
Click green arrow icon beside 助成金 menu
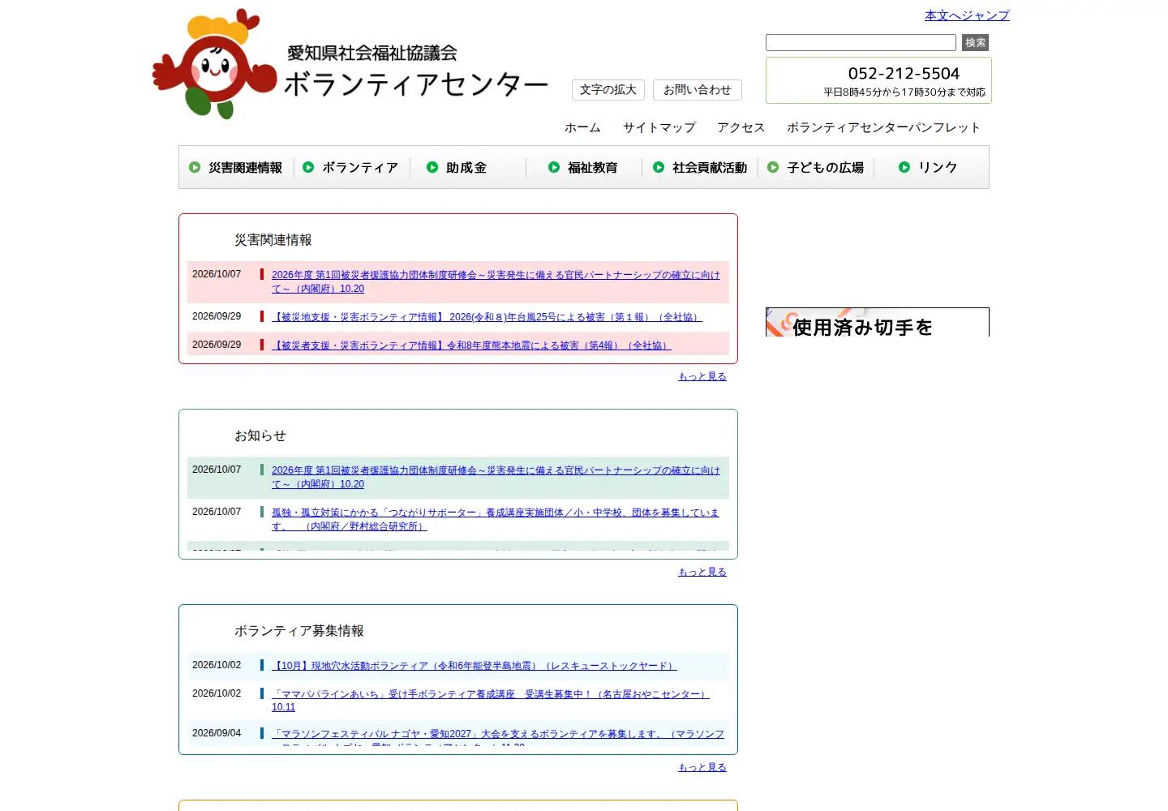click(x=432, y=167)
